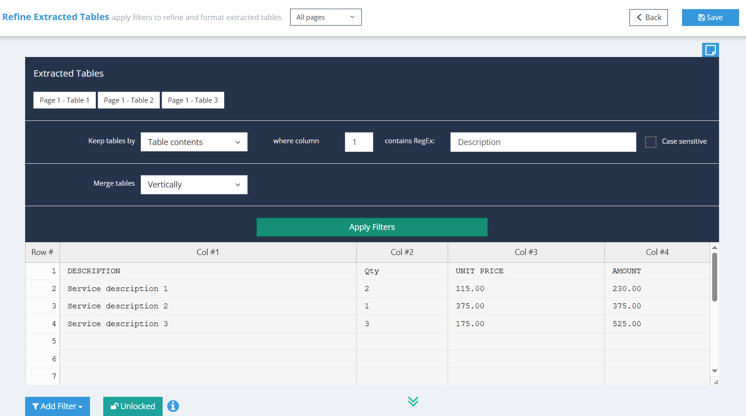Click the Apply Filters button
The height and width of the screenshot is (416, 746).
(x=372, y=227)
